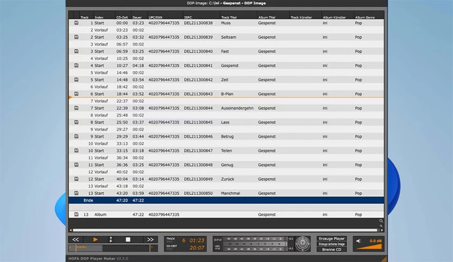Click the disk icon for track 2 Seltsam
453x262 pixels.
(x=76, y=37)
